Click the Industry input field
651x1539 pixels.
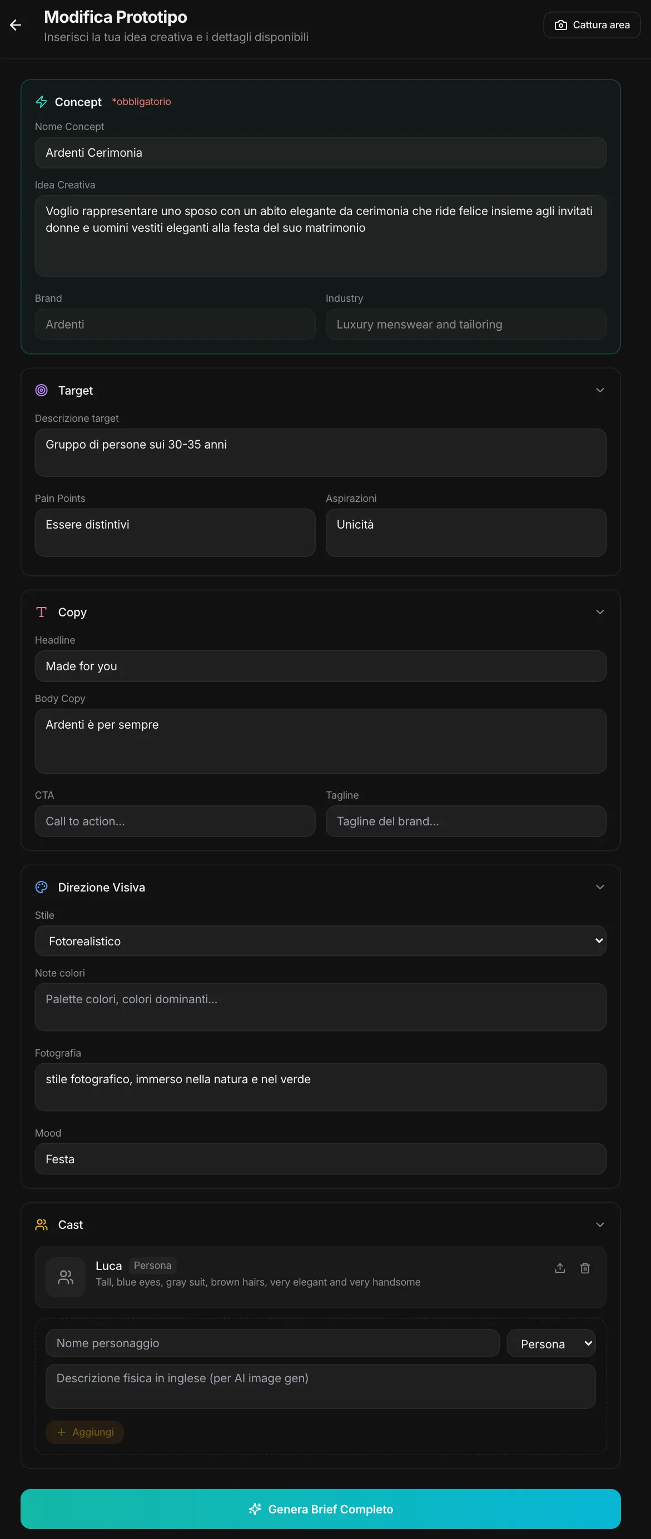pos(466,325)
